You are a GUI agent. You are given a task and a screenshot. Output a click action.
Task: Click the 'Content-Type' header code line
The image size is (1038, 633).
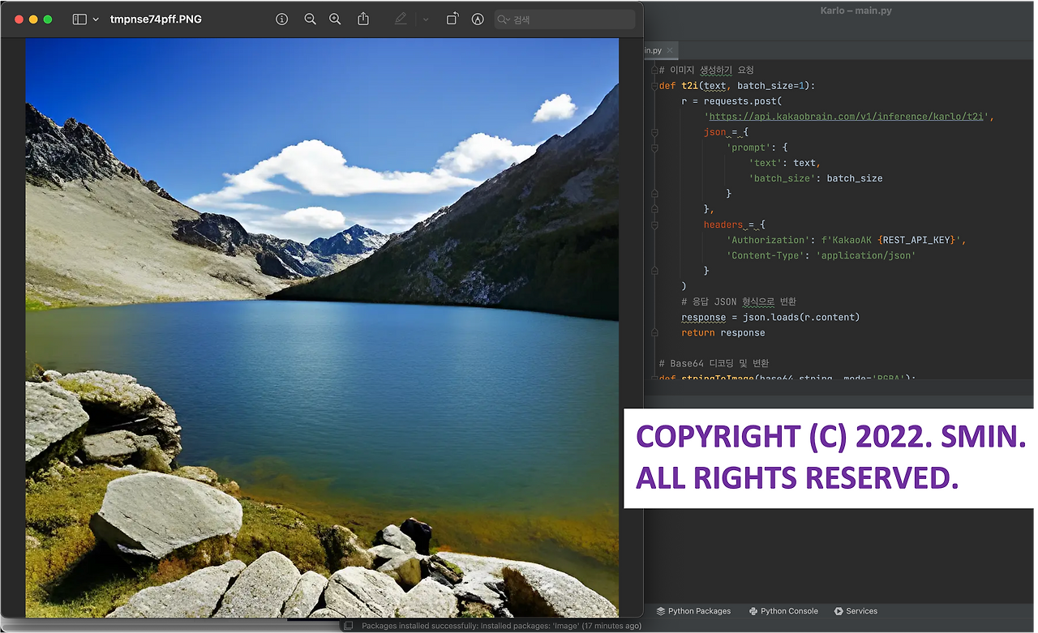click(x=821, y=255)
